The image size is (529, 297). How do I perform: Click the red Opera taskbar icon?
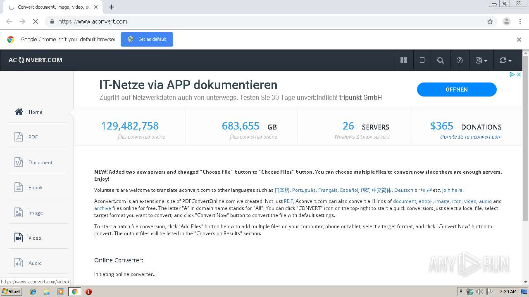(x=88, y=292)
